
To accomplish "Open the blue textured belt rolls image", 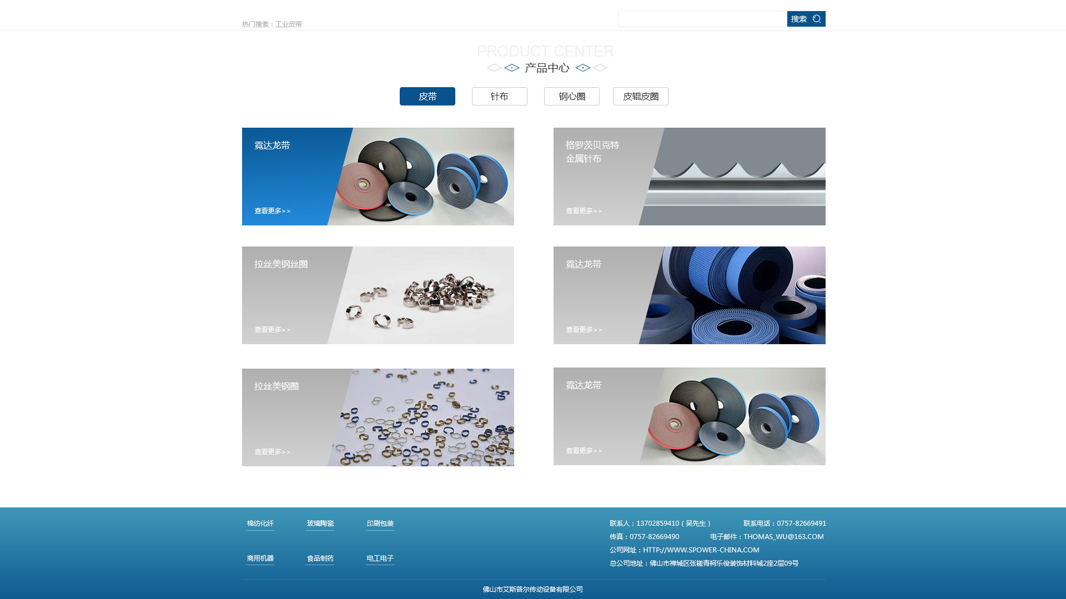I will tap(738, 295).
